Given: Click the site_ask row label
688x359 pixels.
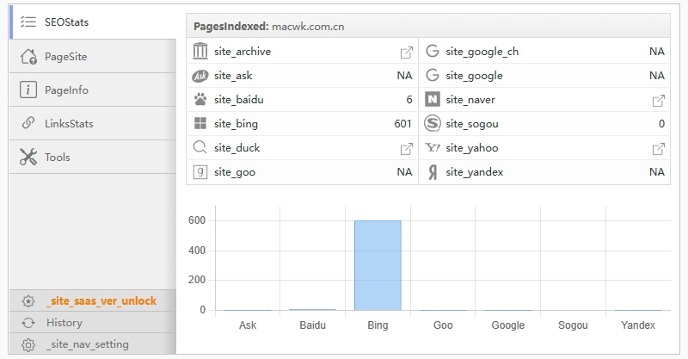Looking at the screenshot, I should 235,76.
